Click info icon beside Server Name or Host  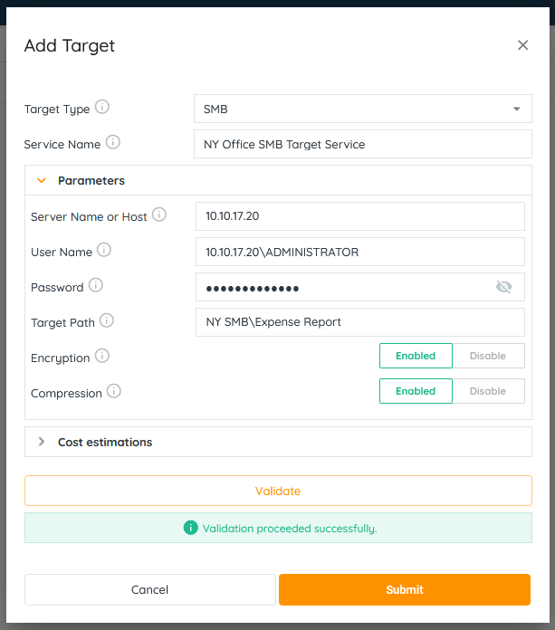[159, 215]
